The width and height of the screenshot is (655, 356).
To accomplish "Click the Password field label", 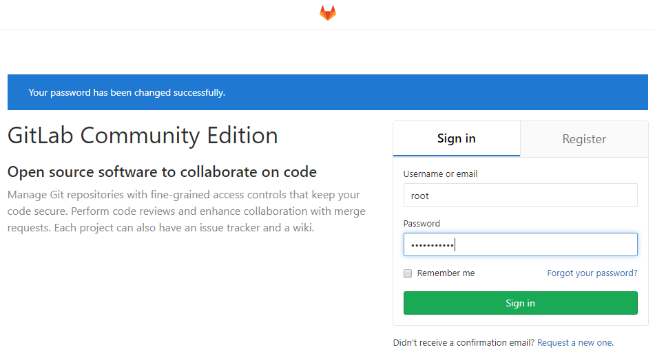I will 422,224.
